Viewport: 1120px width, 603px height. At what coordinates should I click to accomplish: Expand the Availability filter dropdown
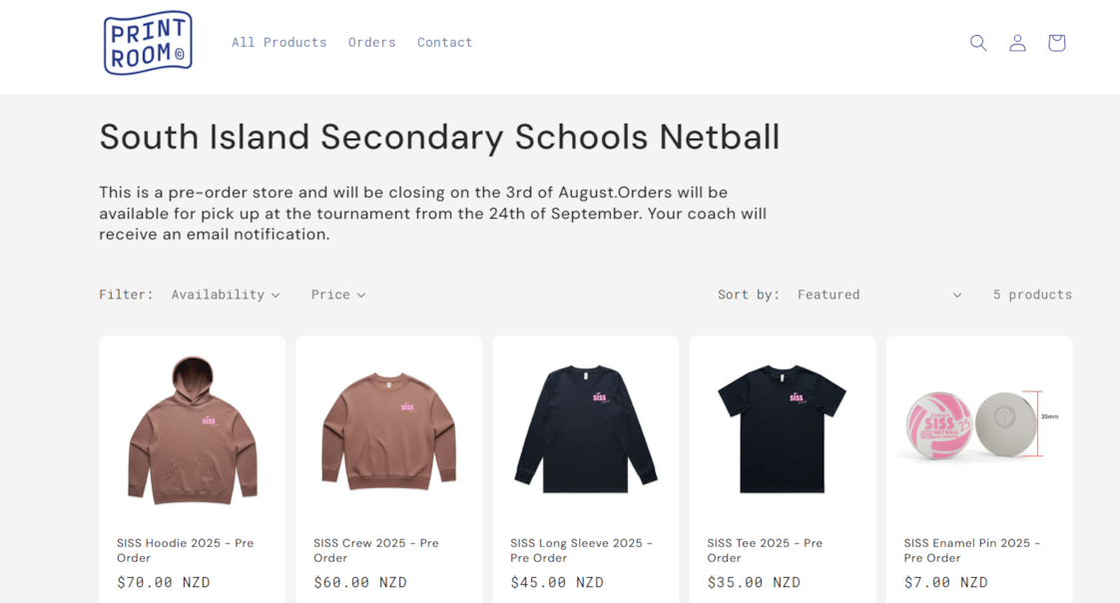225,295
